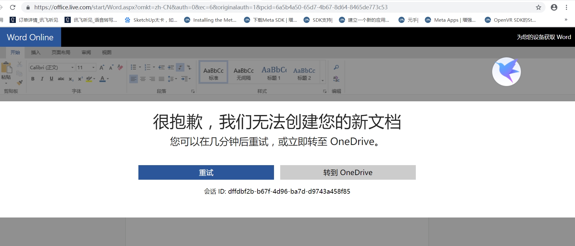
Task: Select Align Left paragraph icon
Action: click(133, 79)
